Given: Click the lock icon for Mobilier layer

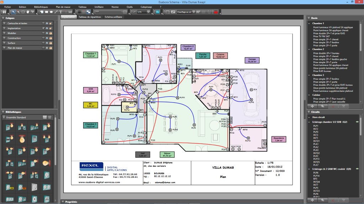Looking at the screenshot, I should pos(50,33).
